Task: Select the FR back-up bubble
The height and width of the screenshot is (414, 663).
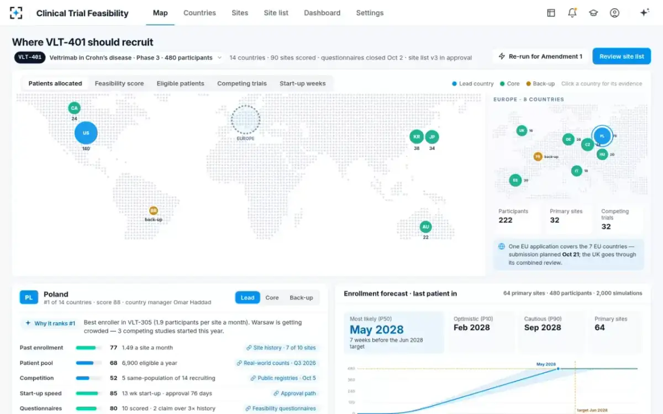Action: click(x=538, y=157)
